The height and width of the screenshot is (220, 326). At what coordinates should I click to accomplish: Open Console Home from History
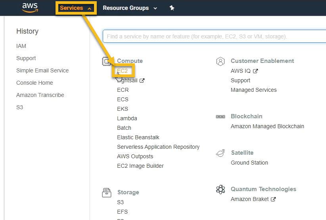(x=35, y=83)
